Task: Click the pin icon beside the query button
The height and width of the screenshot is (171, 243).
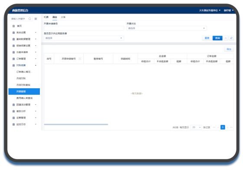Action: pos(231,38)
